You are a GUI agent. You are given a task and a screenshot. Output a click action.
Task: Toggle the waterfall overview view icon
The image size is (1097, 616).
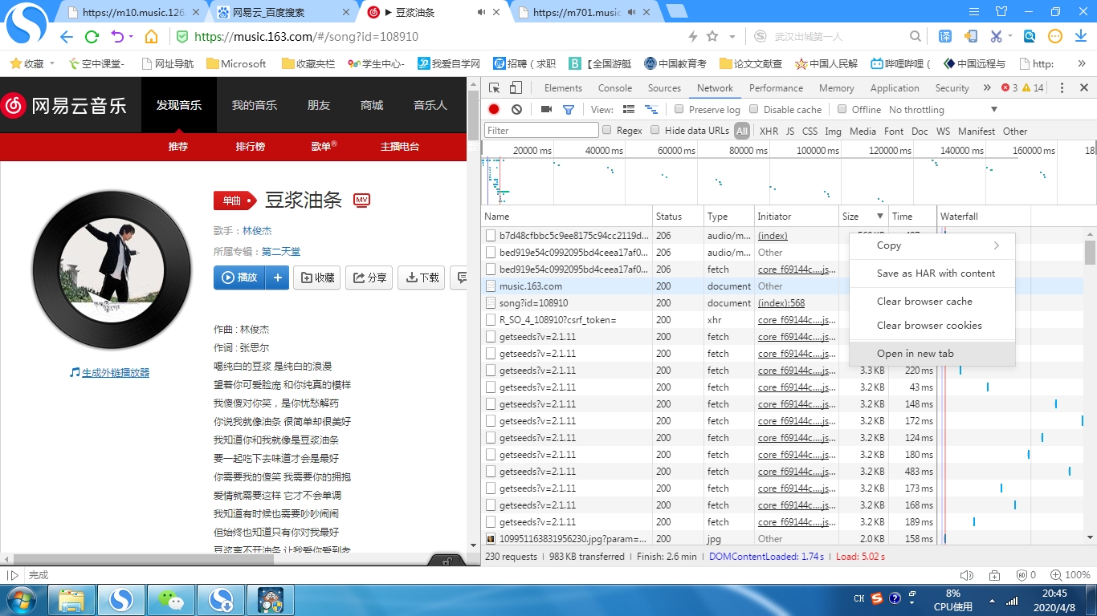(x=651, y=110)
